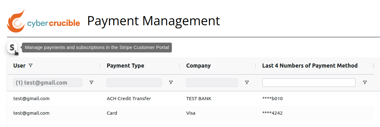Image resolution: width=380 pixels, height=127 pixels.
Task: Open the User filter showing test@gmail.com
Action: [x=48, y=82]
